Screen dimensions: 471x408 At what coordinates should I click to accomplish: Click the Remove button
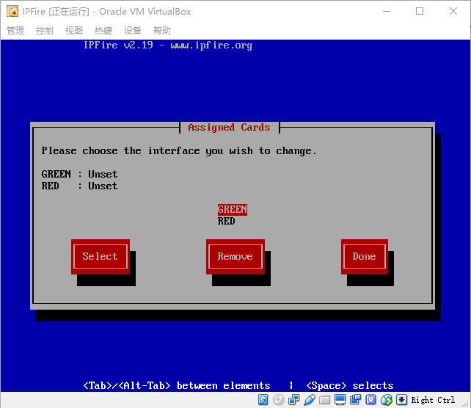tap(235, 257)
